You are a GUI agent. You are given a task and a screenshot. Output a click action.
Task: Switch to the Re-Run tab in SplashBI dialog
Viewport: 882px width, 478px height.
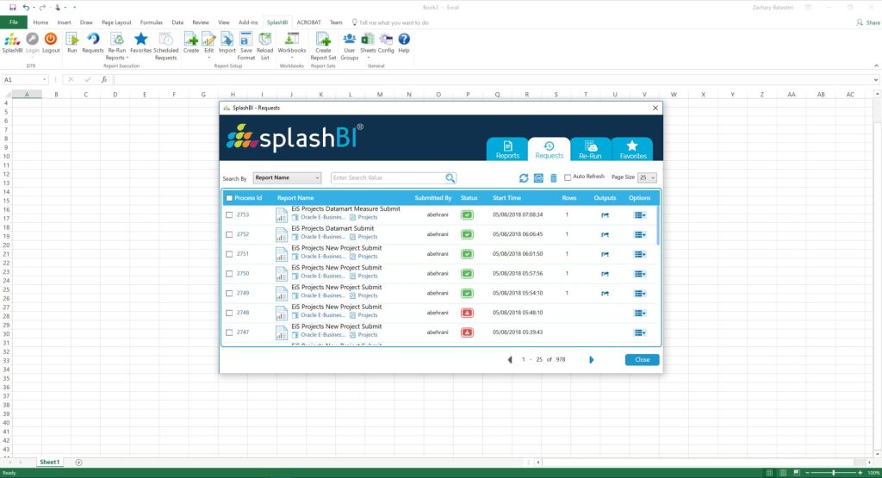pos(590,149)
